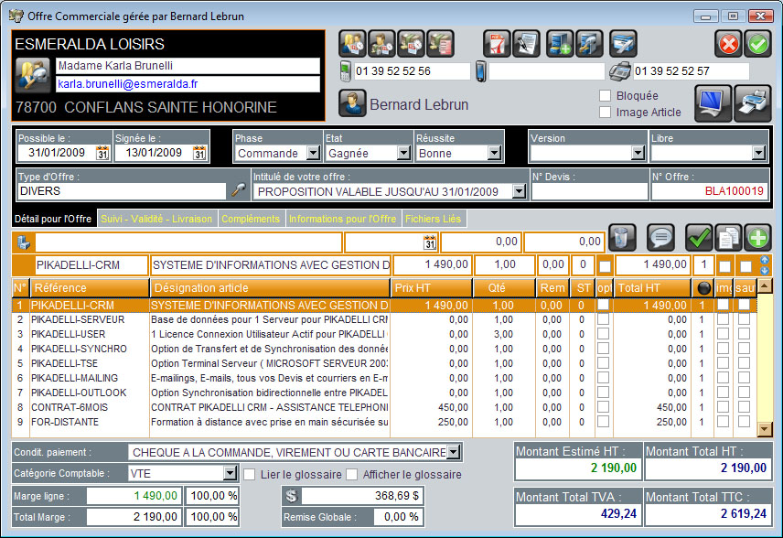This screenshot has width=783, height=538.
Task: Click the Signée le calendar picker
Action: [x=199, y=154]
